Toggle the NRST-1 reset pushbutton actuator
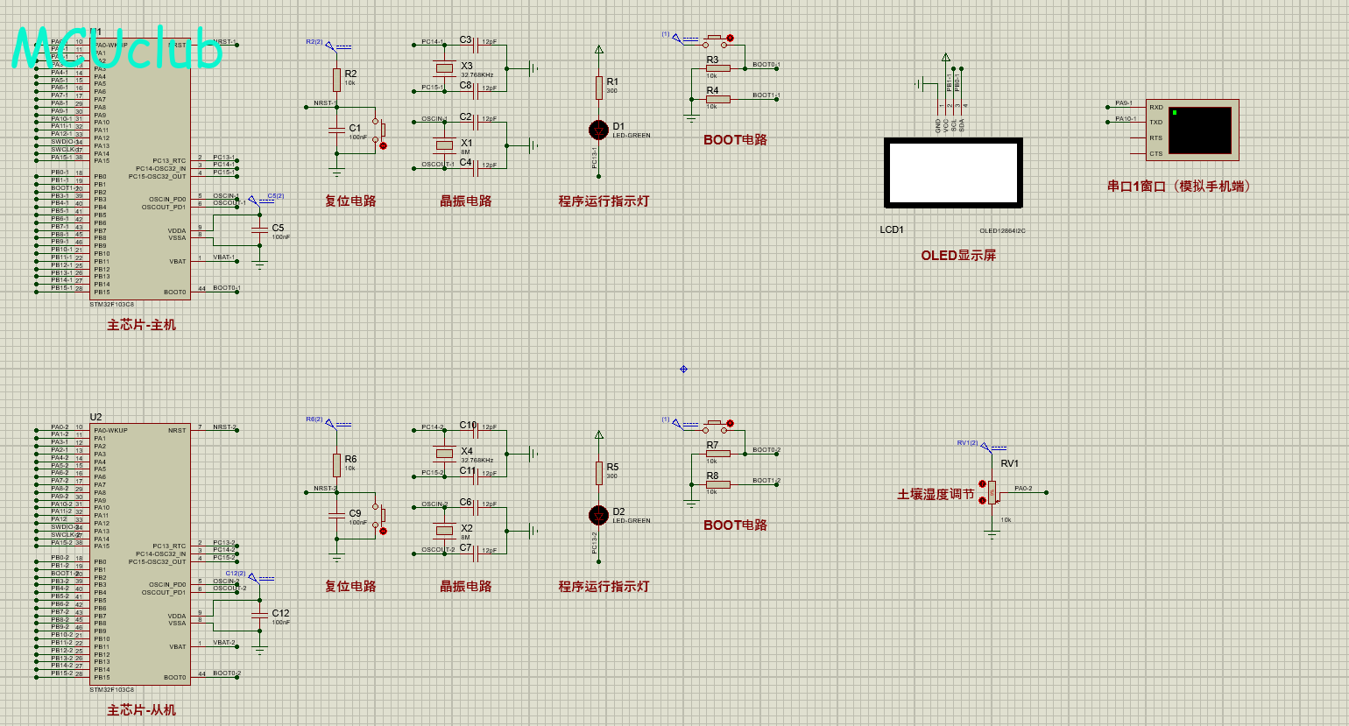Screen dimensions: 1349x726 point(383,145)
